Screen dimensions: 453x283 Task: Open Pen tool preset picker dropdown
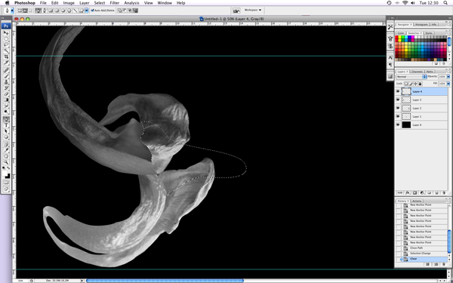pyautogui.click(x=12, y=11)
